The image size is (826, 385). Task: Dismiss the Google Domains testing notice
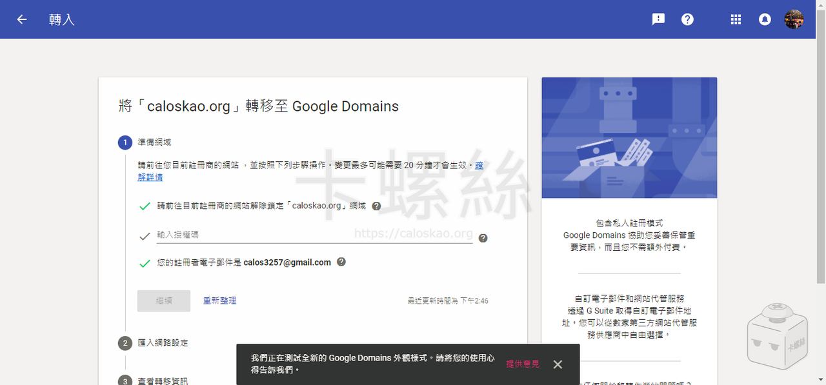tap(558, 364)
